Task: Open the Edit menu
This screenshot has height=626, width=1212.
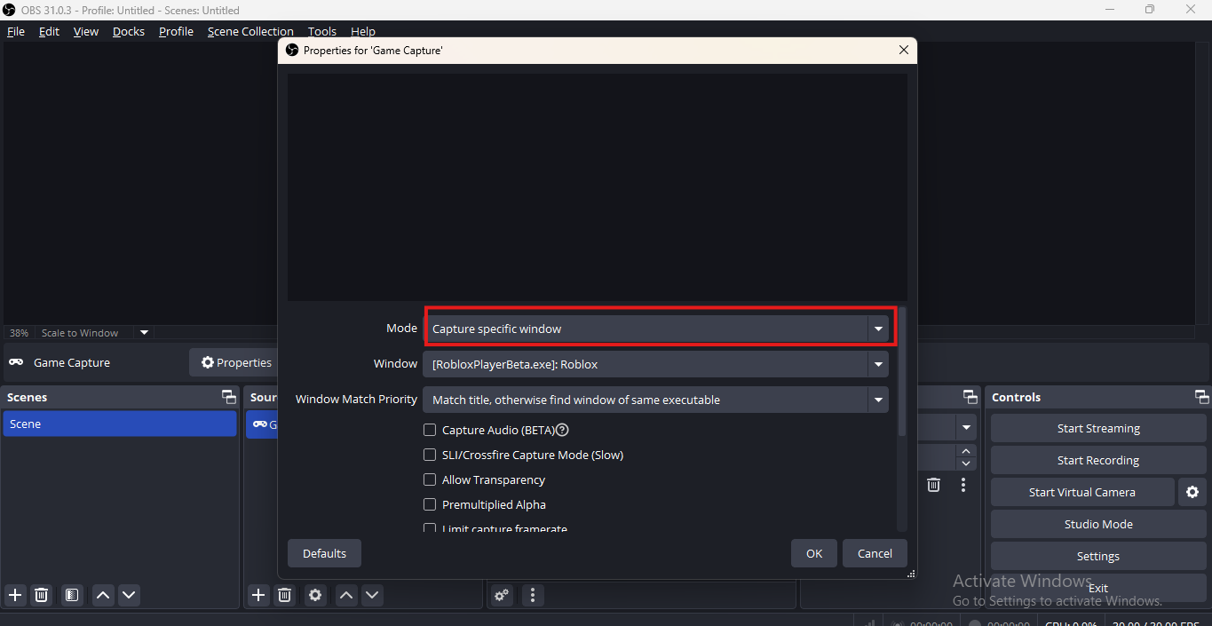Action: click(x=49, y=31)
